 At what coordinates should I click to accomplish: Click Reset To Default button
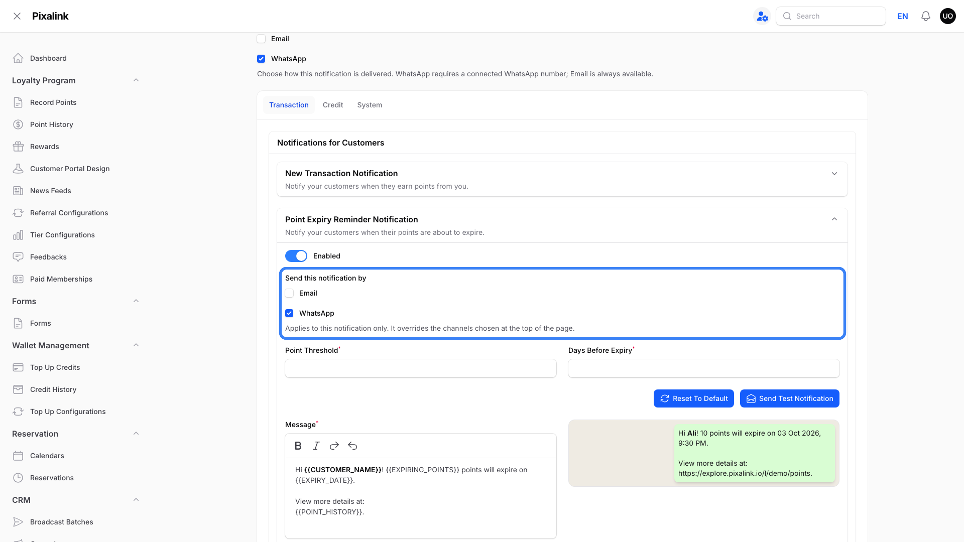point(694,398)
